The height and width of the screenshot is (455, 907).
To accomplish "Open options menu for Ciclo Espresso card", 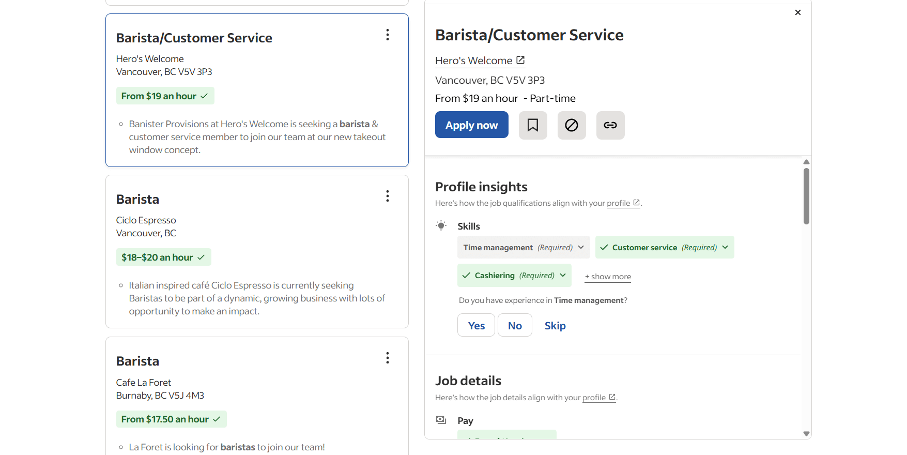I will point(388,196).
